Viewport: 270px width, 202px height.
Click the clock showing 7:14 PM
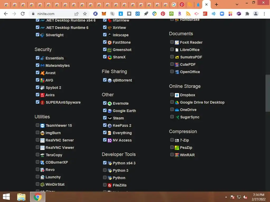[258, 195]
